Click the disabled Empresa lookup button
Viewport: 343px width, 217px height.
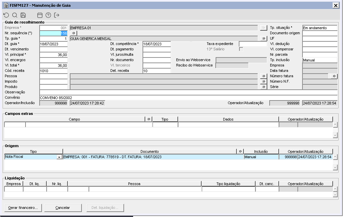(264, 28)
